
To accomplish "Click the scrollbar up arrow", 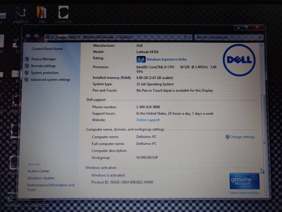I will click(x=262, y=46).
